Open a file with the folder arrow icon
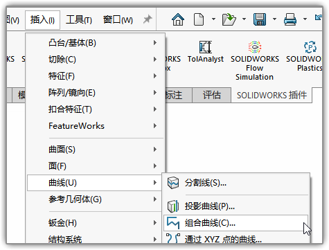329x250 pixels. [229, 19]
